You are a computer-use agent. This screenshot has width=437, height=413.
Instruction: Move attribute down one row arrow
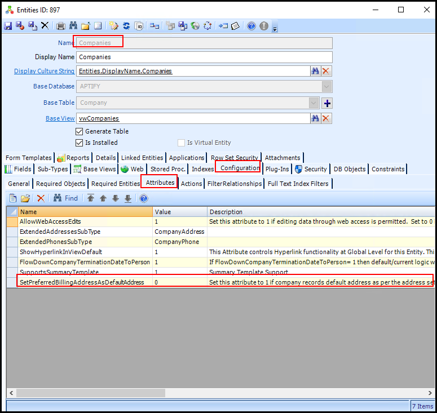point(116,198)
